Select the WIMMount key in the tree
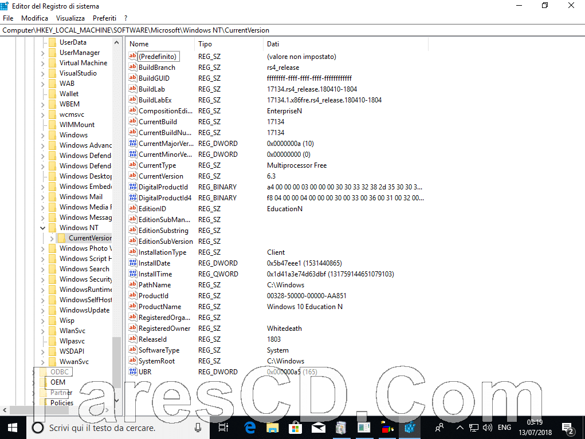This screenshot has width=585, height=439. [77, 124]
